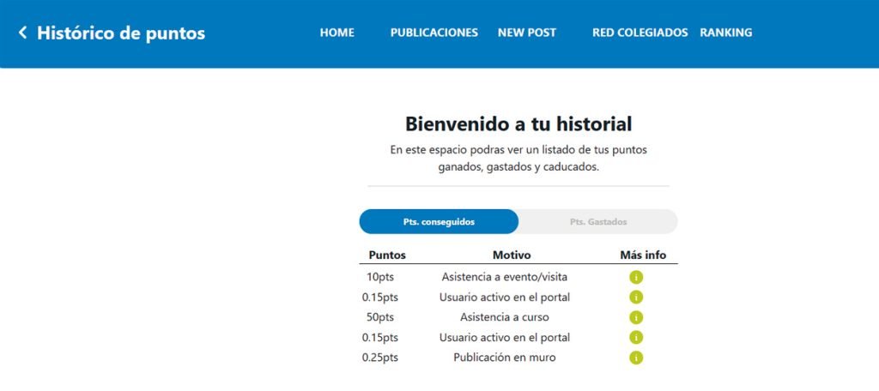
Task: Click the Histórico de puntos title
Action: [121, 33]
